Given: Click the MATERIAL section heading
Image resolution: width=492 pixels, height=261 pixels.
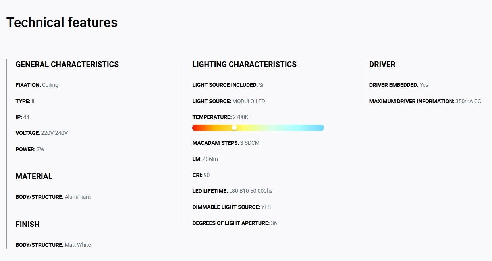Looking at the screenshot, I should [x=34, y=176].
